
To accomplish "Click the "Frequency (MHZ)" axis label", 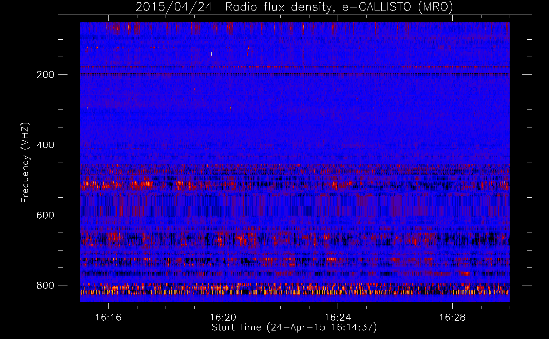I will pyautogui.click(x=25, y=162).
